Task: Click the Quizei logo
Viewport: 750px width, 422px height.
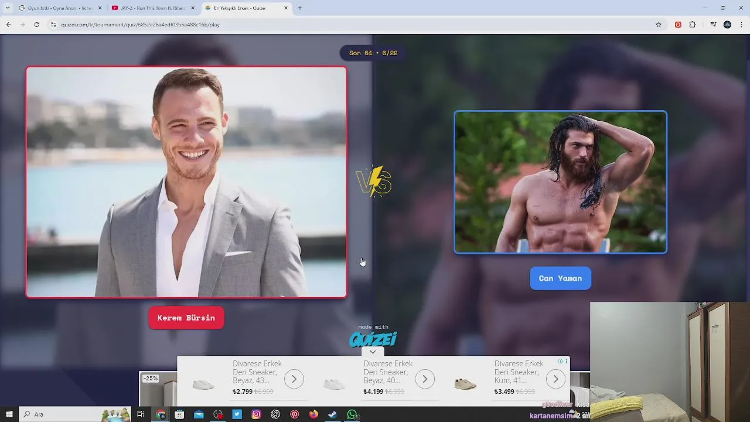Action: coord(373,339)
